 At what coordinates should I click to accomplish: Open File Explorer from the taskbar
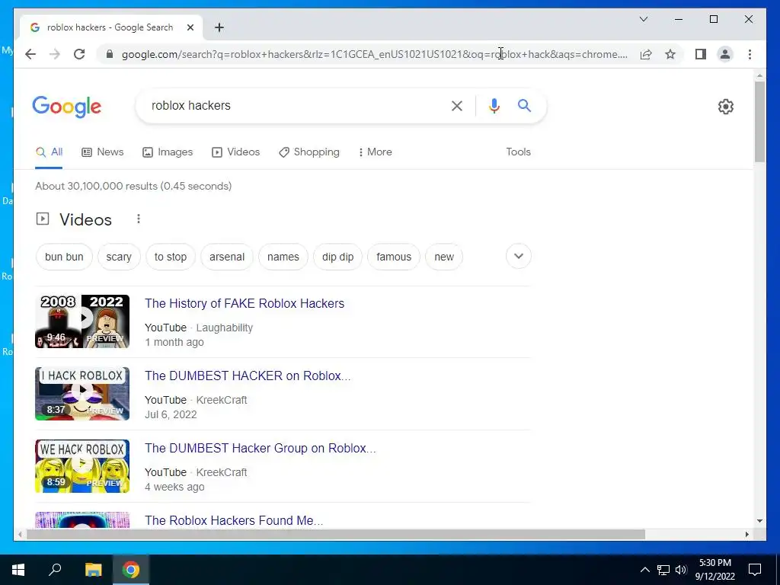point(93,570)
